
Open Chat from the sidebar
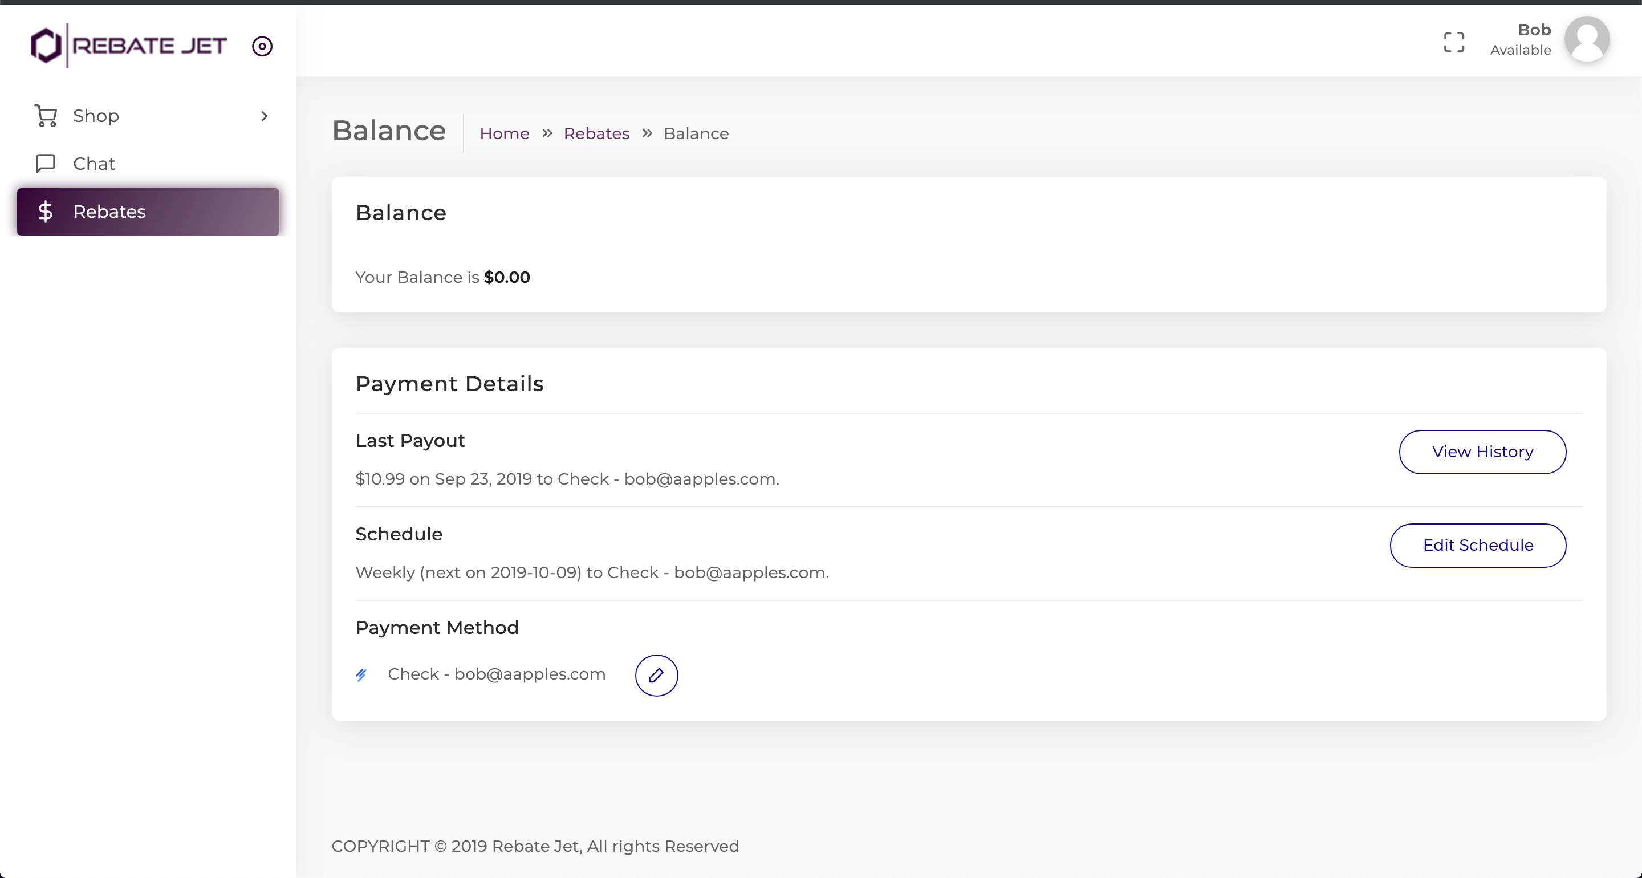(94, 164)
